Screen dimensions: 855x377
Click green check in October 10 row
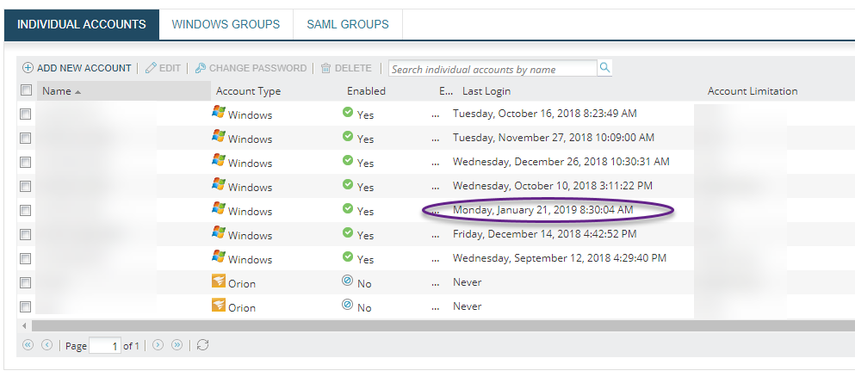pyautogui.click(x=347, y=184)
